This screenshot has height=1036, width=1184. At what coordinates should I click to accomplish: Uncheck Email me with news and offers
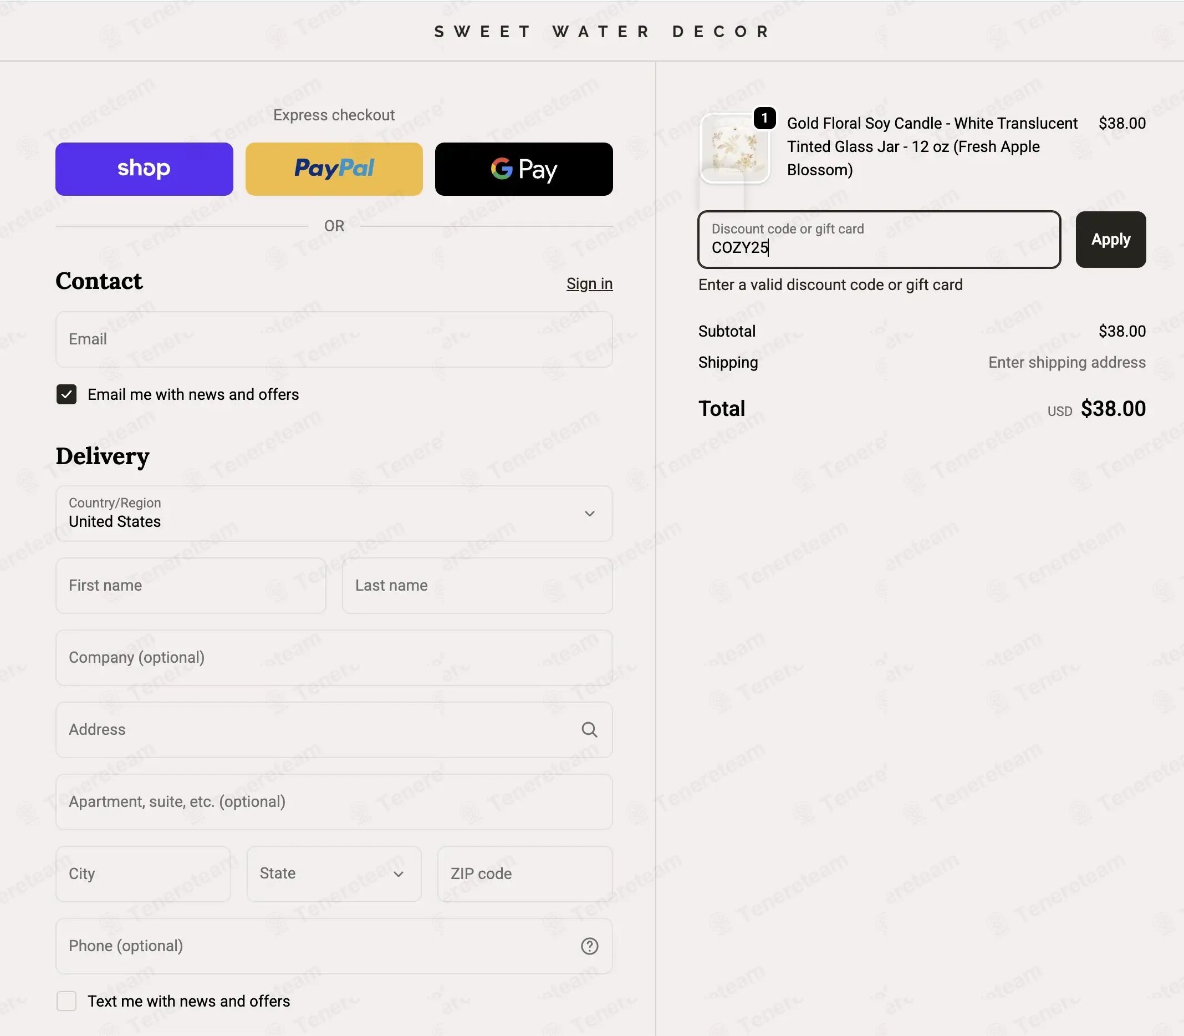click(67, 394)
